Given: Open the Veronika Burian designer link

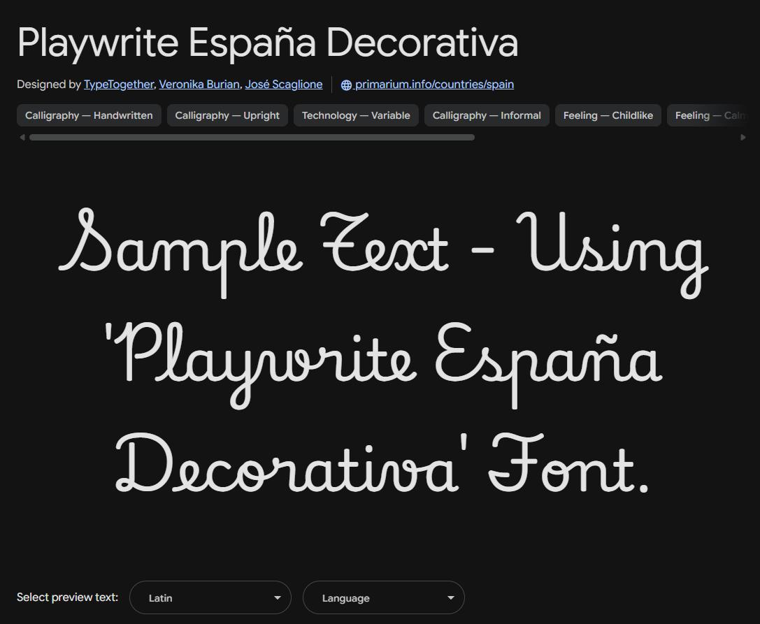Looking at the screenshot, I should (x=199, y=85).
